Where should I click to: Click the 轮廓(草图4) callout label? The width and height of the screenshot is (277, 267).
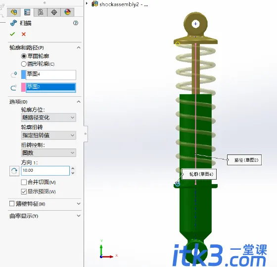click(x=199, y=174)
